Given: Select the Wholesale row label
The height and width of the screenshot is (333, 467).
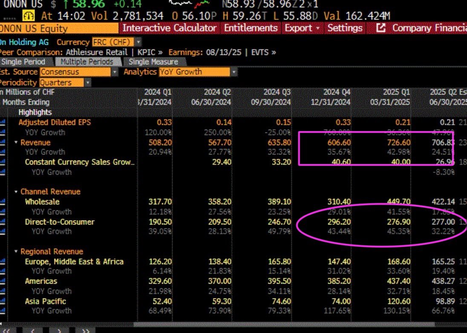Looking at the screenshot, I should point(42,202).
